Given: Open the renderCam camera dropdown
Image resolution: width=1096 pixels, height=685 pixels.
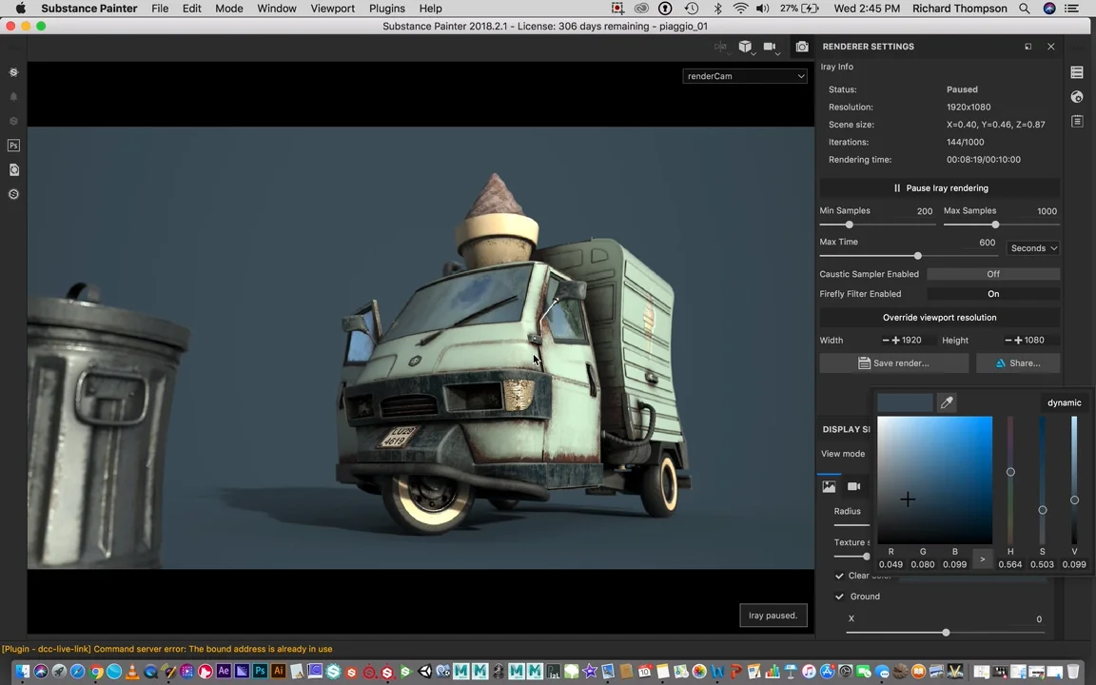Looking at the screenshot, I should pos(745,76).
